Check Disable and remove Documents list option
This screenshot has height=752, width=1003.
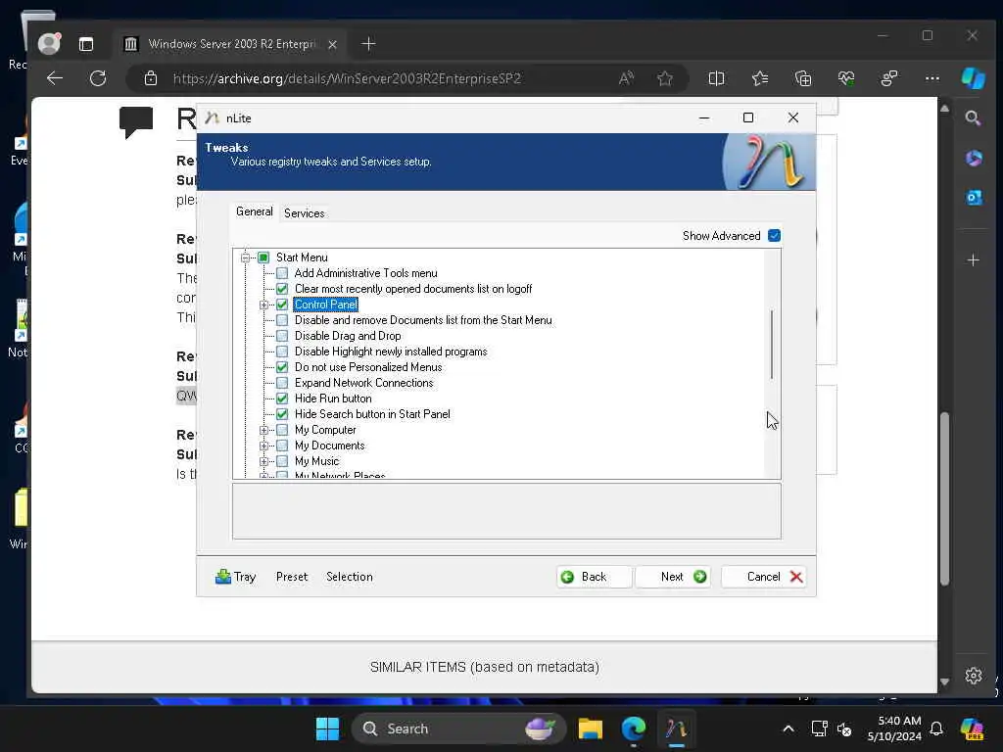pos(282,320)
